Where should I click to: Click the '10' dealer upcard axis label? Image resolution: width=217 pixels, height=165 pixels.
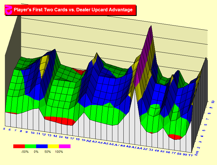[213, 102]
